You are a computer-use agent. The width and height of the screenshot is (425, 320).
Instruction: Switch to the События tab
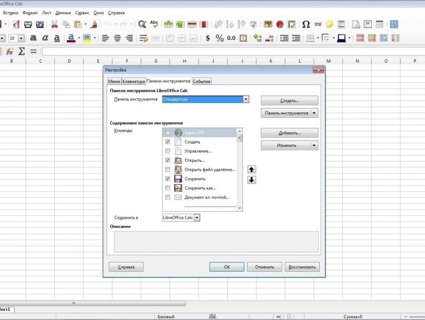click(x=202, y=81)
